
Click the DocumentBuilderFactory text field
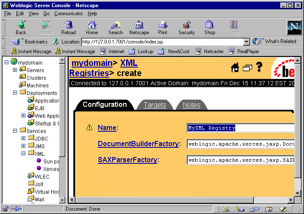point(241,144)
